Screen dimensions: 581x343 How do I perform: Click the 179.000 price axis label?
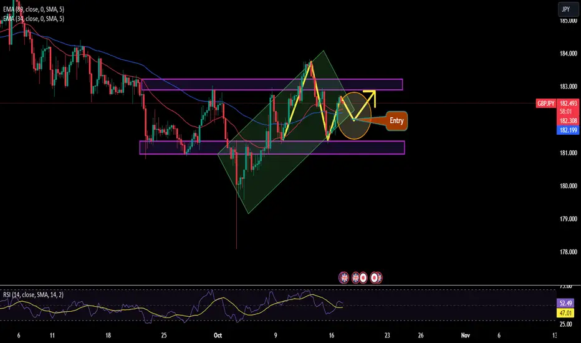[569, 219]
